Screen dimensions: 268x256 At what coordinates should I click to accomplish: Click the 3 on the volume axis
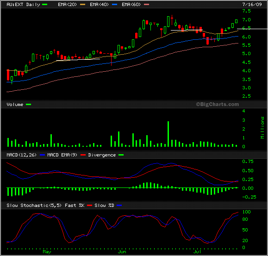tap(244, 120)
